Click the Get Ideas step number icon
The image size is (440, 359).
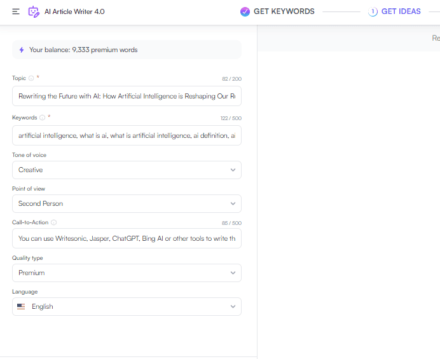pyautogui.click(x=373, y=11)
